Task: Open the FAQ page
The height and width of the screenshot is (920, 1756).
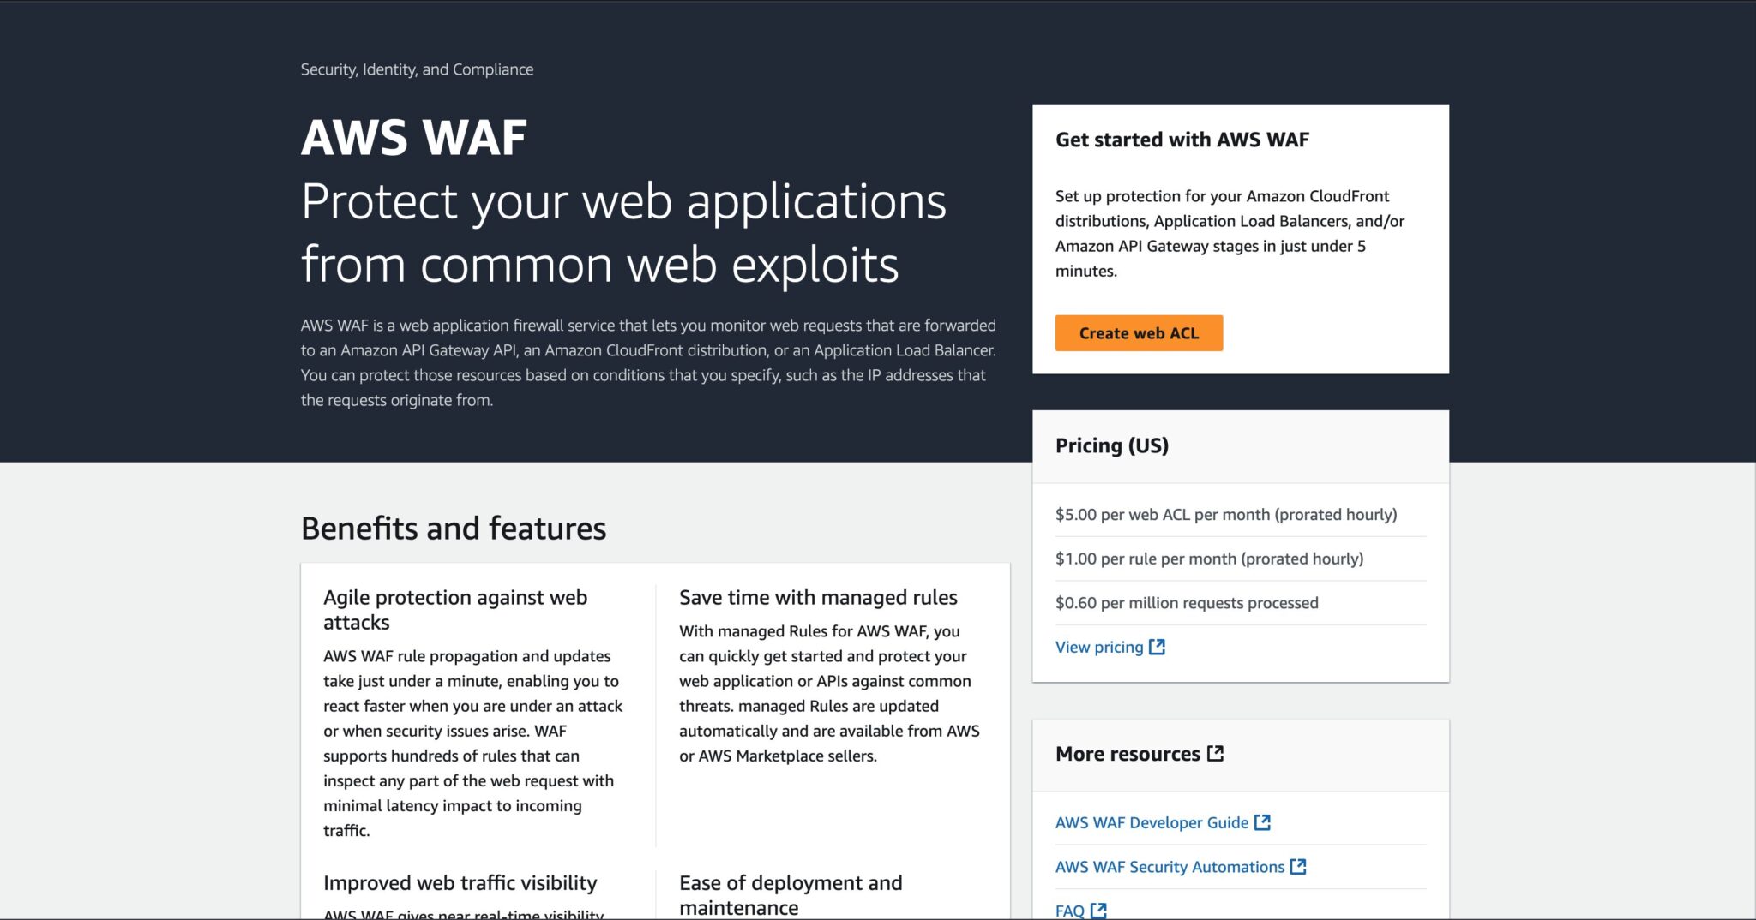Action: tap(1068, 911)
